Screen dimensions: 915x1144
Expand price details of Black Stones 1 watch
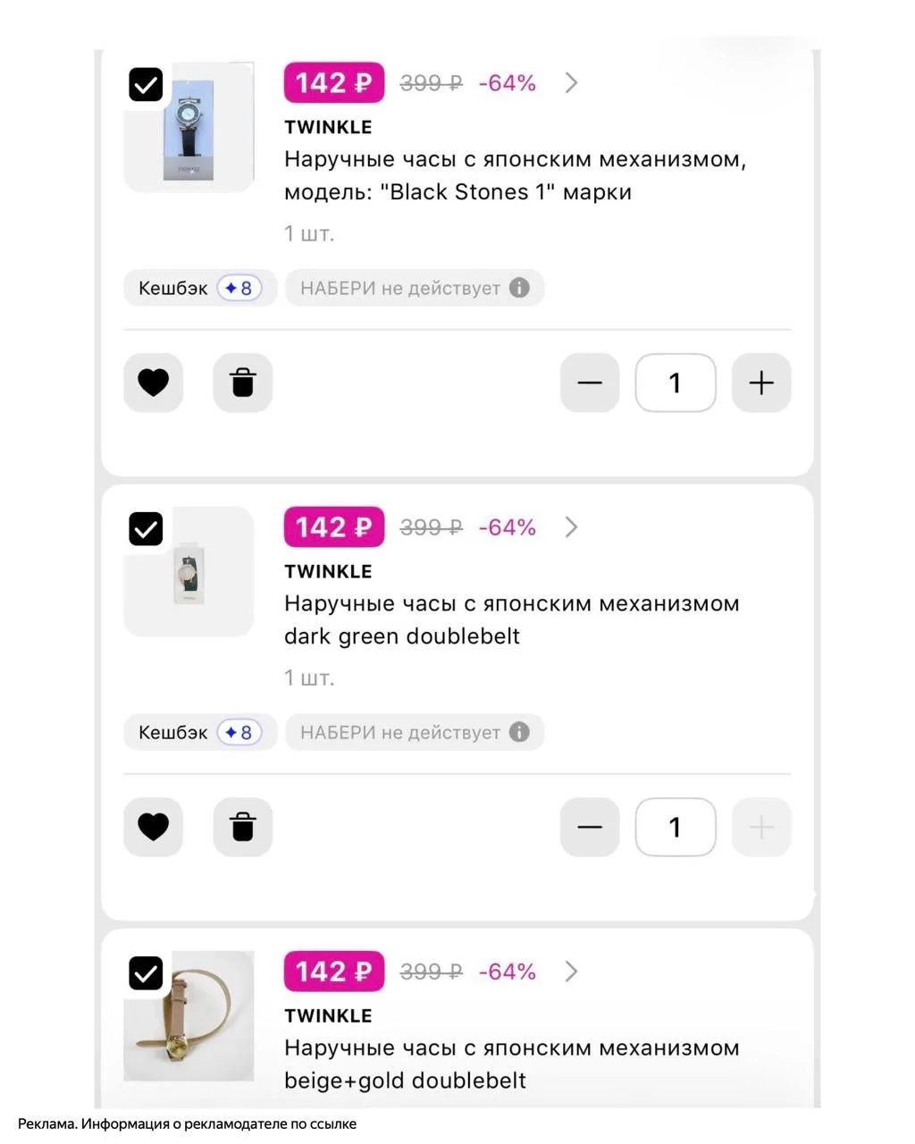[x=571, y=83]
